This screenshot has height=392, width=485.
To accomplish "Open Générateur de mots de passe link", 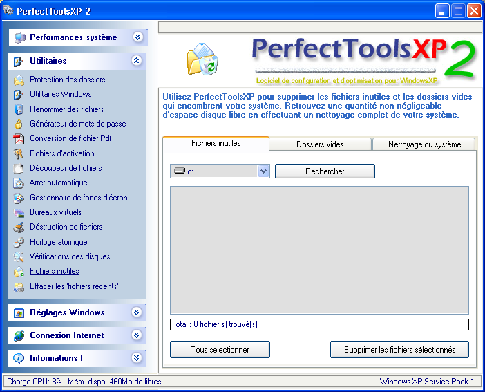I will [x=78, y=124].
